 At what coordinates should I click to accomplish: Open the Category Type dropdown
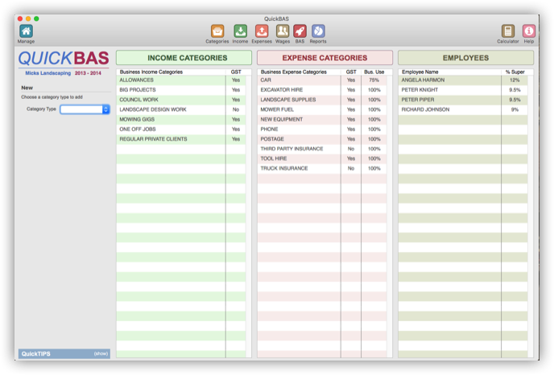click(85, 109)
